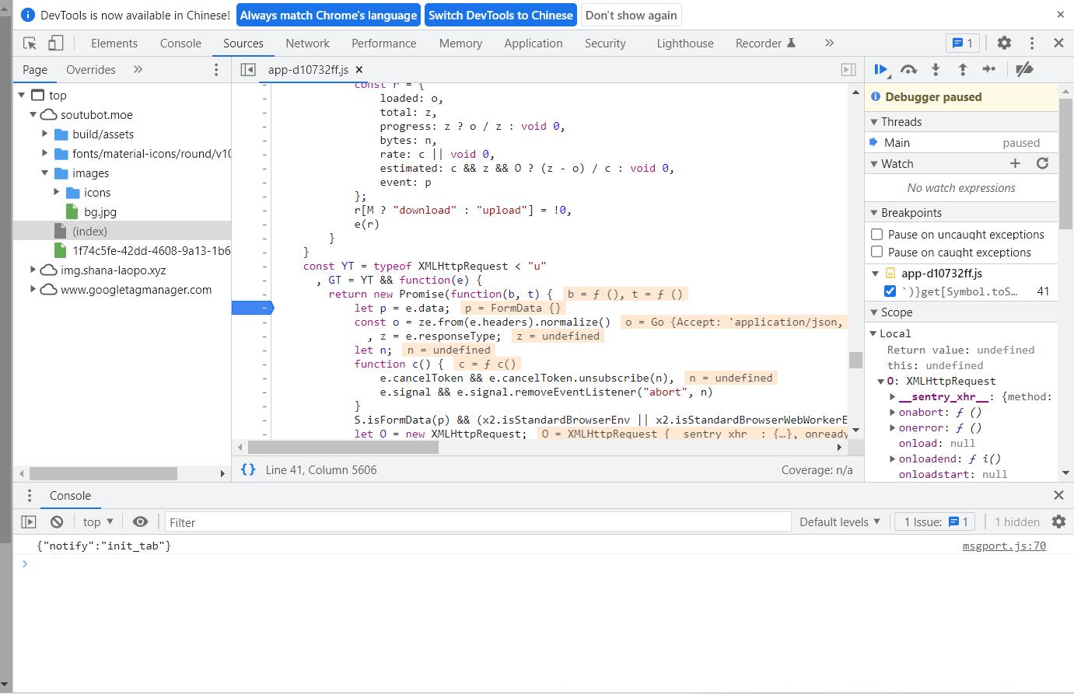Viewport: 1074px width, 694px height.
Task: Toggle the device toolbar icon
Action: [x=55, y=44]
